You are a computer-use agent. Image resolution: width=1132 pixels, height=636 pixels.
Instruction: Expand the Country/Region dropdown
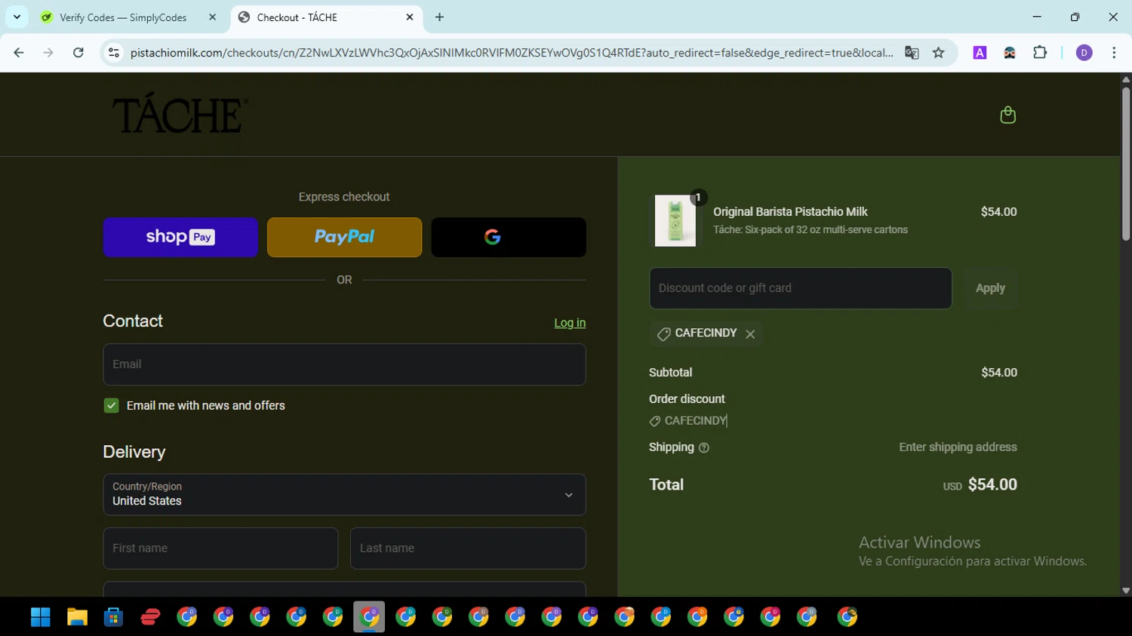[344, 494]
